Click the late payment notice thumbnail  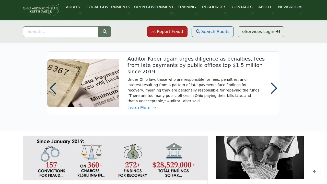(83, 83)
